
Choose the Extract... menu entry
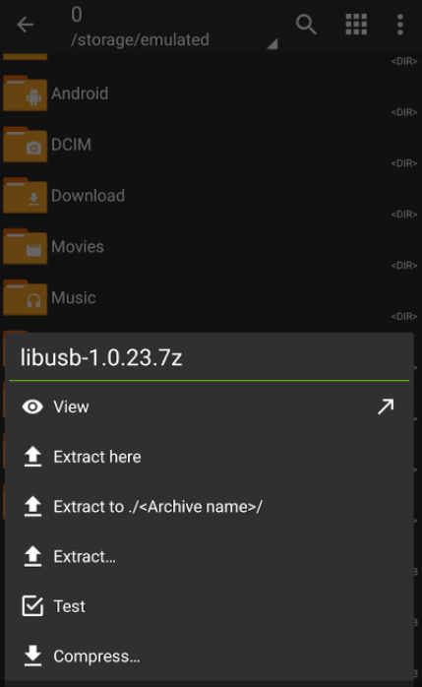pos(210,556)
